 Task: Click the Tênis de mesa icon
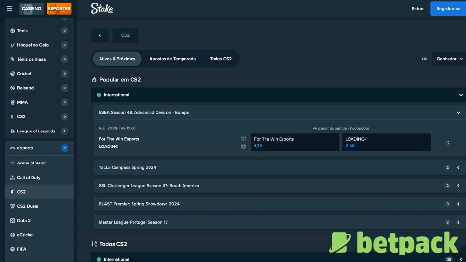click(x=12, y=59)
